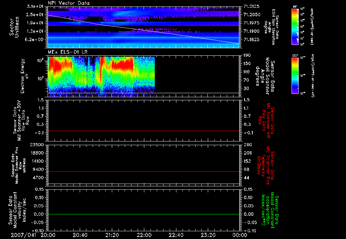Click the 71.1825 sun elevation tick value
Viewport: 346px width, 239px height.
coord(251,39)
